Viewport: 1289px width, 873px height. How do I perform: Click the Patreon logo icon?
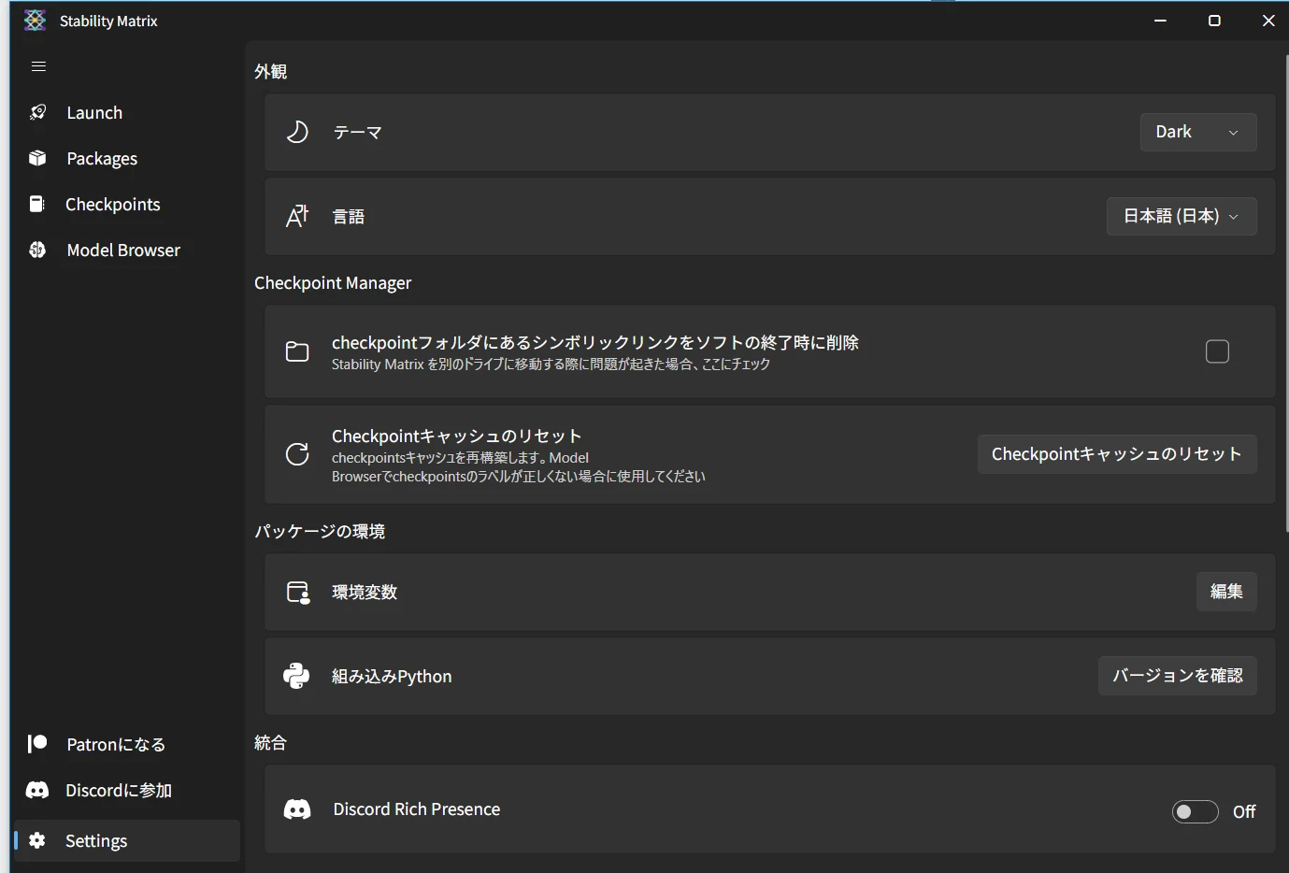click(x=37, y=744)
